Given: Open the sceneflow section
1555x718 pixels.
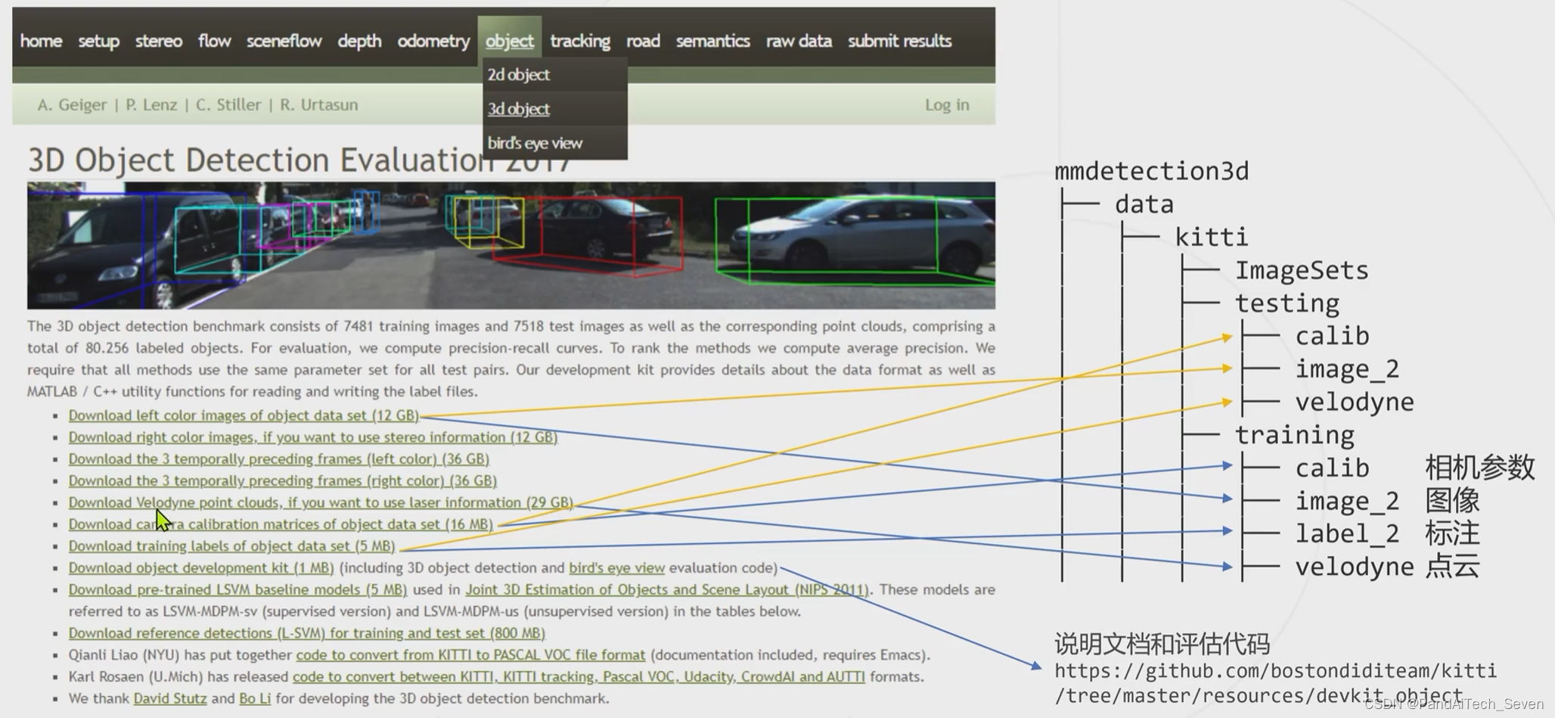Looking at the screenshot, I should (x=284, y=41).
